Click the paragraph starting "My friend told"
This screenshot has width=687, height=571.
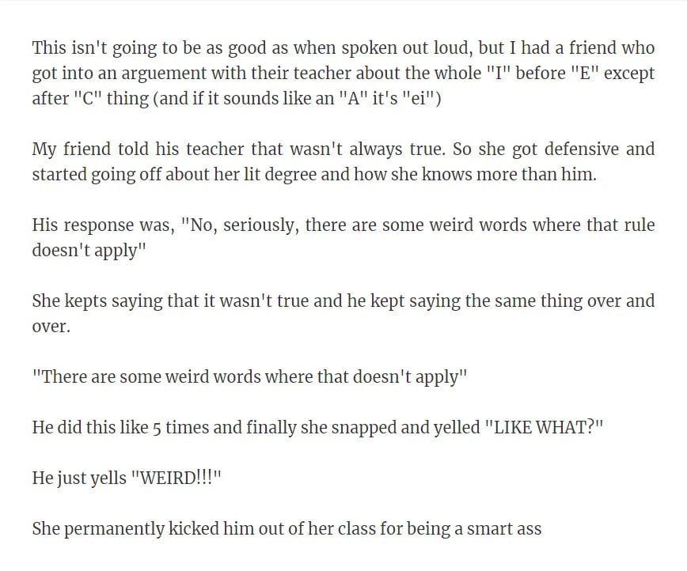[343, 161]
